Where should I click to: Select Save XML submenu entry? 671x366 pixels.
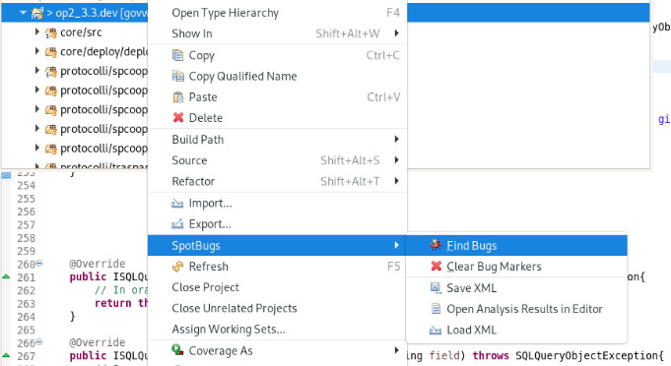click(516, 287)
